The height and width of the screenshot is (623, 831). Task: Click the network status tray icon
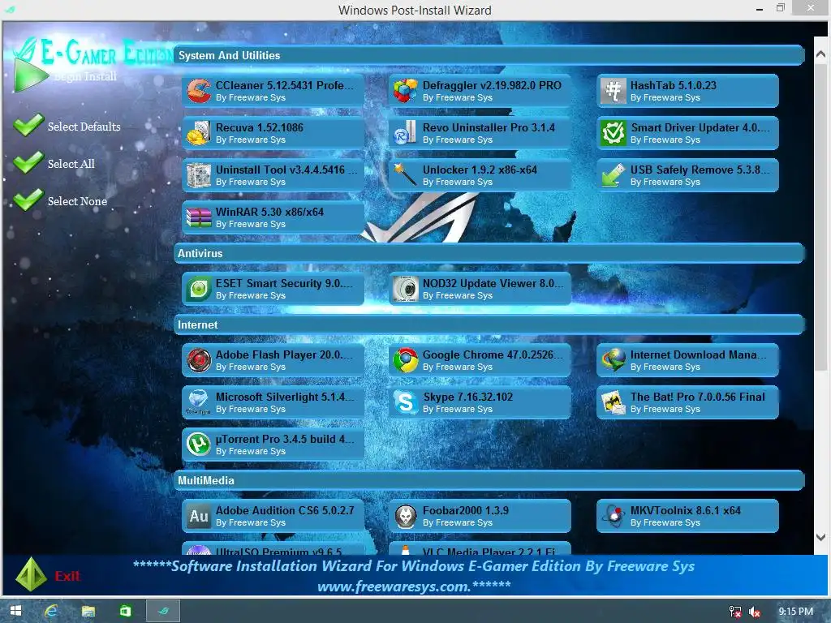(x=735, y=612)
